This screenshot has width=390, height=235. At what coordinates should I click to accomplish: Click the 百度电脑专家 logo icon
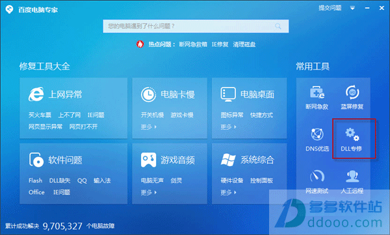coord(10,10)
